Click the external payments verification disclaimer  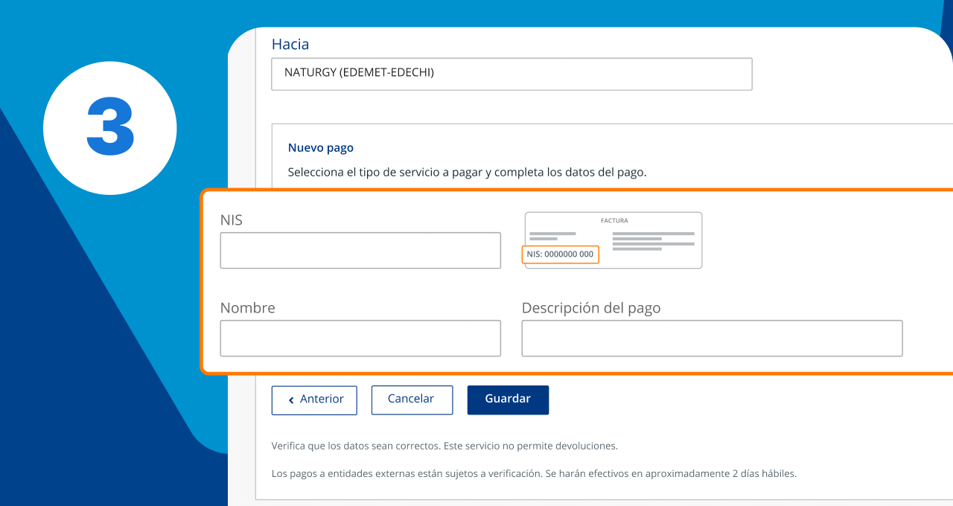pos(534,473)
